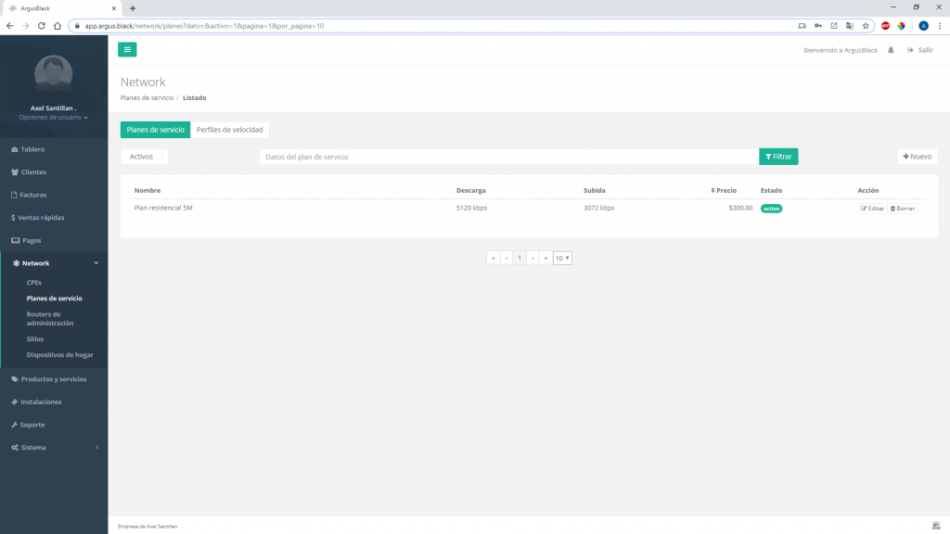
Task: Go to the previous results page
Action: click(x=507, y=258)
